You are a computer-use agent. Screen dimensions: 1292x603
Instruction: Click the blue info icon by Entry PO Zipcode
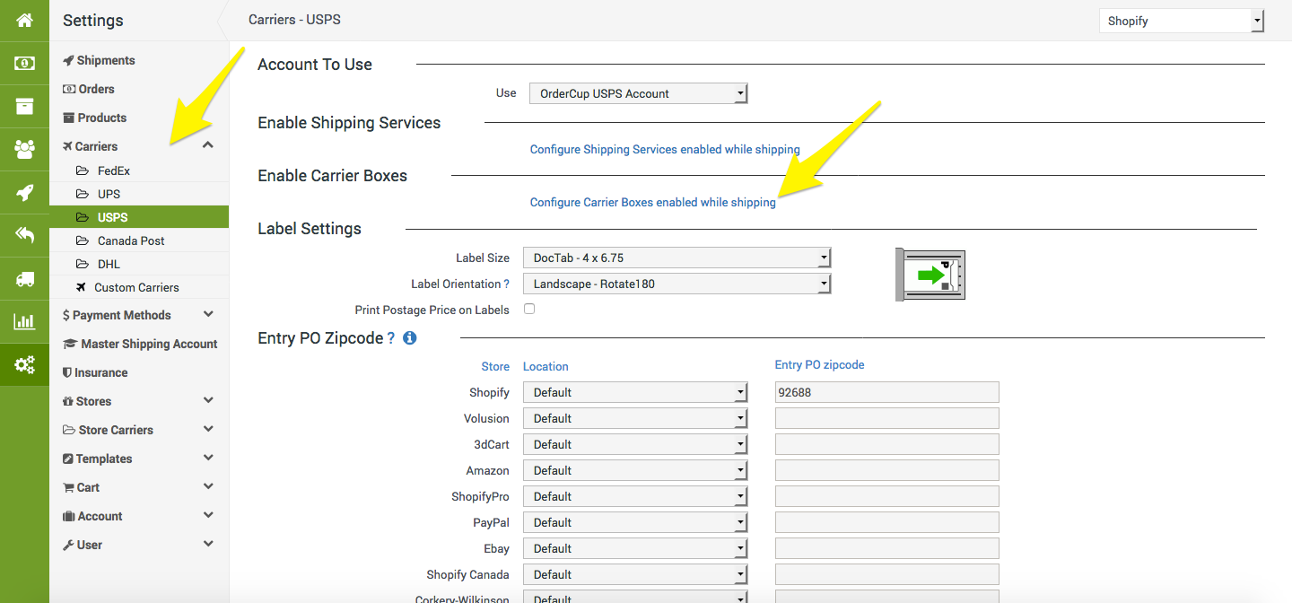click(x=410, y=338)
